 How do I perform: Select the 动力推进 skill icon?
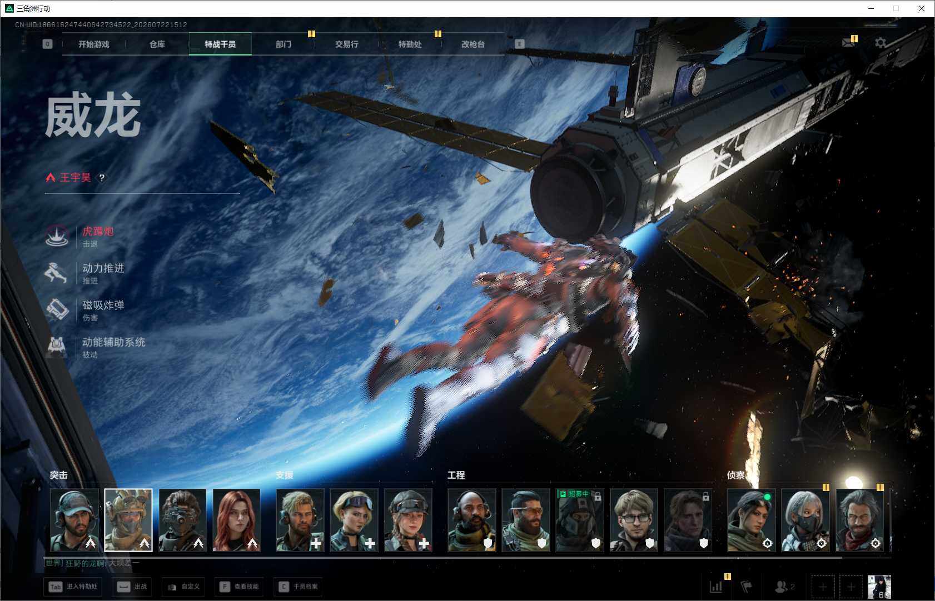[x=57, y=273]
